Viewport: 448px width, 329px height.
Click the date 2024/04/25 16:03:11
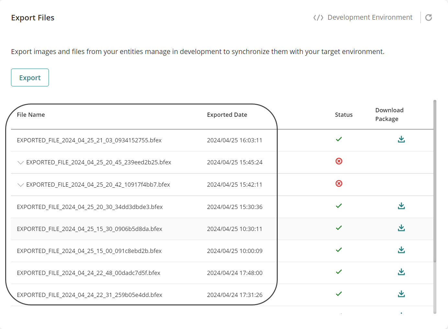235,140
